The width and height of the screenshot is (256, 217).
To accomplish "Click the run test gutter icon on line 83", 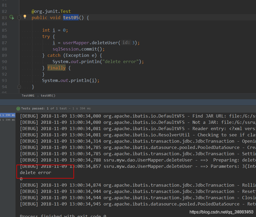I will [x=12, y=17].
